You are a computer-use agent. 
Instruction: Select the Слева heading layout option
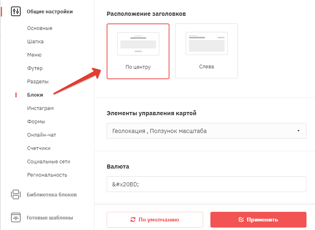206,51
